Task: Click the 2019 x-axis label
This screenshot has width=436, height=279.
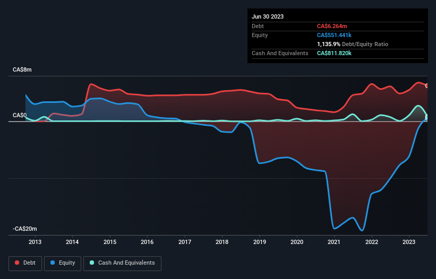Action: pyautogui.click(x=260, y=242)
